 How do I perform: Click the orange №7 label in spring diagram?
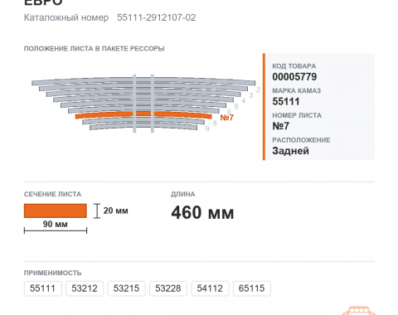coord(227,118)
